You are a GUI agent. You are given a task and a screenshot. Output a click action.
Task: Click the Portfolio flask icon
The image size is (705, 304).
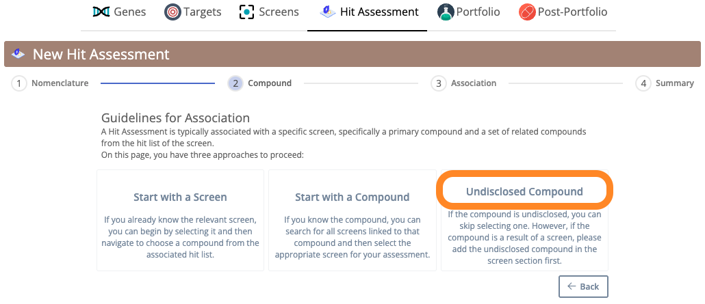(446, 12)
